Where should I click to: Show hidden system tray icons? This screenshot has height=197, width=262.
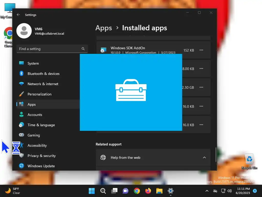click(x=207, y=191)
